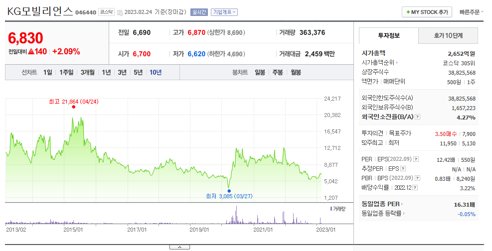492x251 pixels.
Task: Click the 2021/01 date on the chart axis
Action: (x=263, y=230)
